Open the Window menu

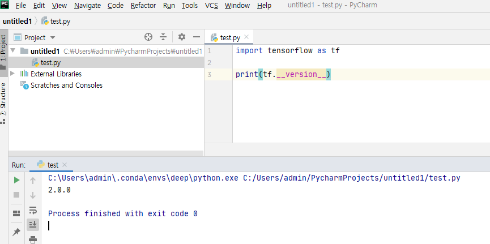(237, 5)
